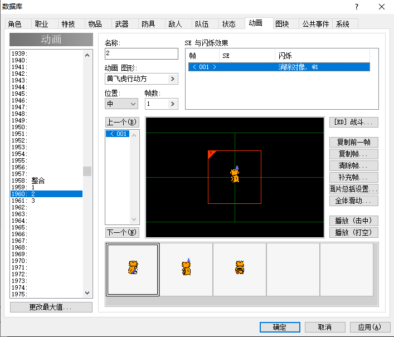Select animation 1959: 1
Screen dimensions: 394x337
tap(46, 187)
